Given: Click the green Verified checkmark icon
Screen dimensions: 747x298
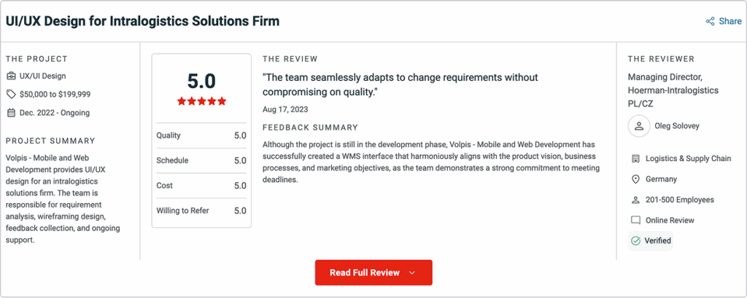Looking at the screenshot, I should (635, 240).
